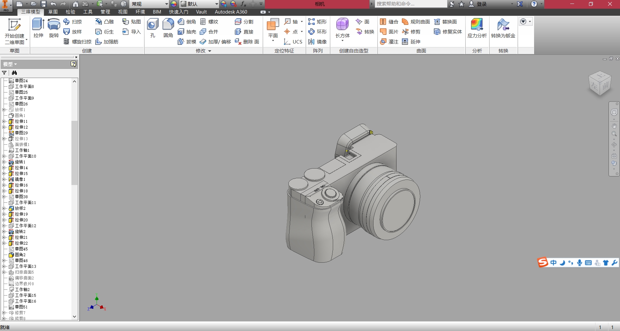Screen dimensions: 620x331
Task: Open Stress Analysis (应力分析)
Action: [x=477, y=28]
